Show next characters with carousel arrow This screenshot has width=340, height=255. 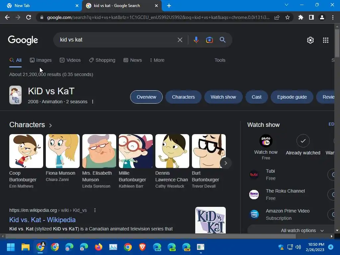pyautogui.click(x=225, y=163)
